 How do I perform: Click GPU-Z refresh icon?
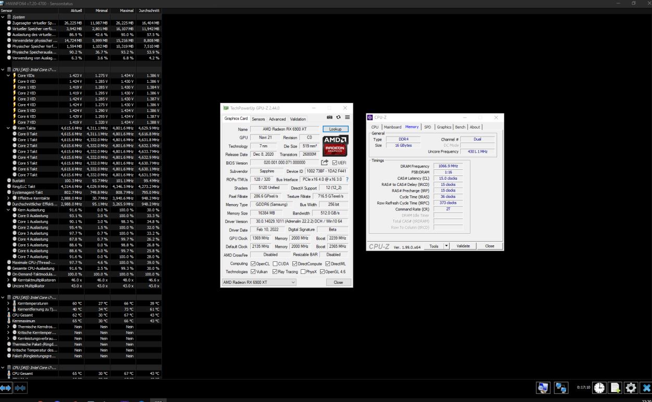[x=338, y=118]
